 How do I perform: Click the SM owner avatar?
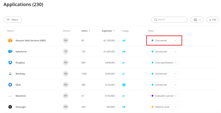pyautogui.click(x=66, y=40)
